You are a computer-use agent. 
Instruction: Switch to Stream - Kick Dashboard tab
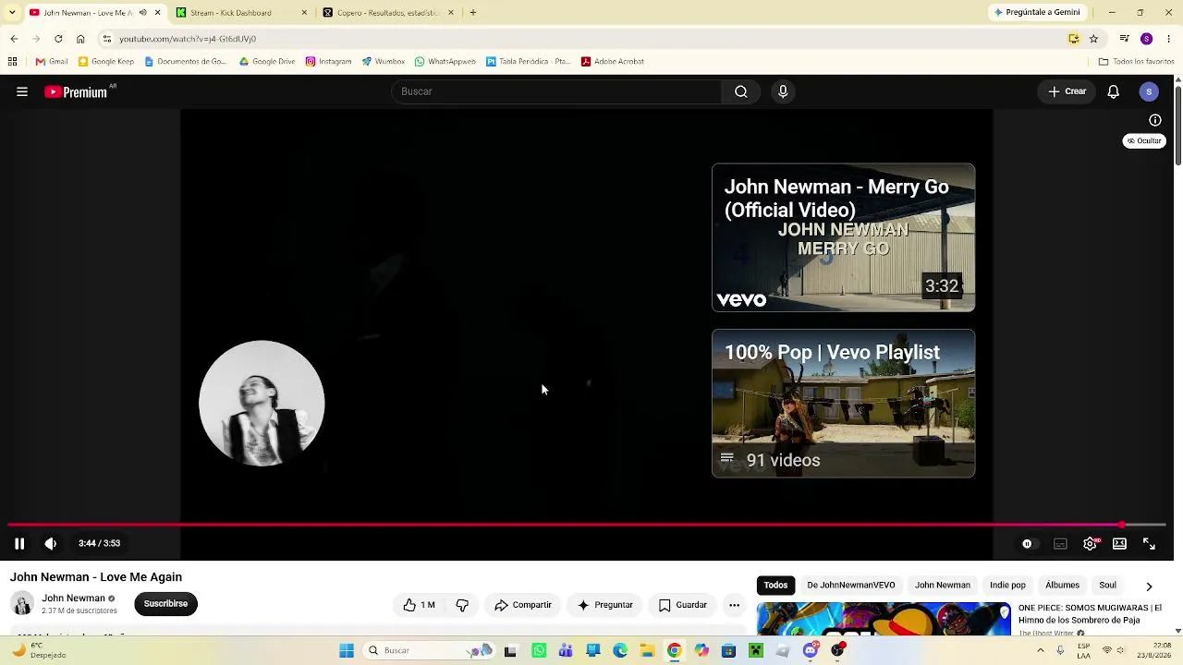pyautogui.click(x=242, y=13)
